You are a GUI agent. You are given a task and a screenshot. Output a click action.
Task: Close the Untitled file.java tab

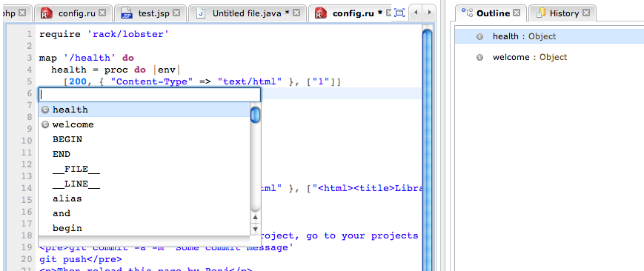[x=296, y=13]
